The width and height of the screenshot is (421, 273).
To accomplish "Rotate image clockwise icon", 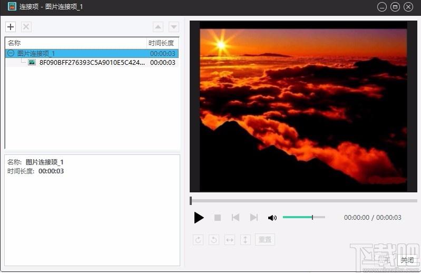I will [198, 240].
